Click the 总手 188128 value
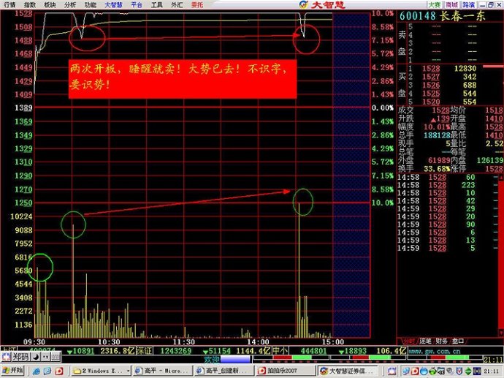The width and height of the screenshot is (504, 378). [x=437, y=135]
